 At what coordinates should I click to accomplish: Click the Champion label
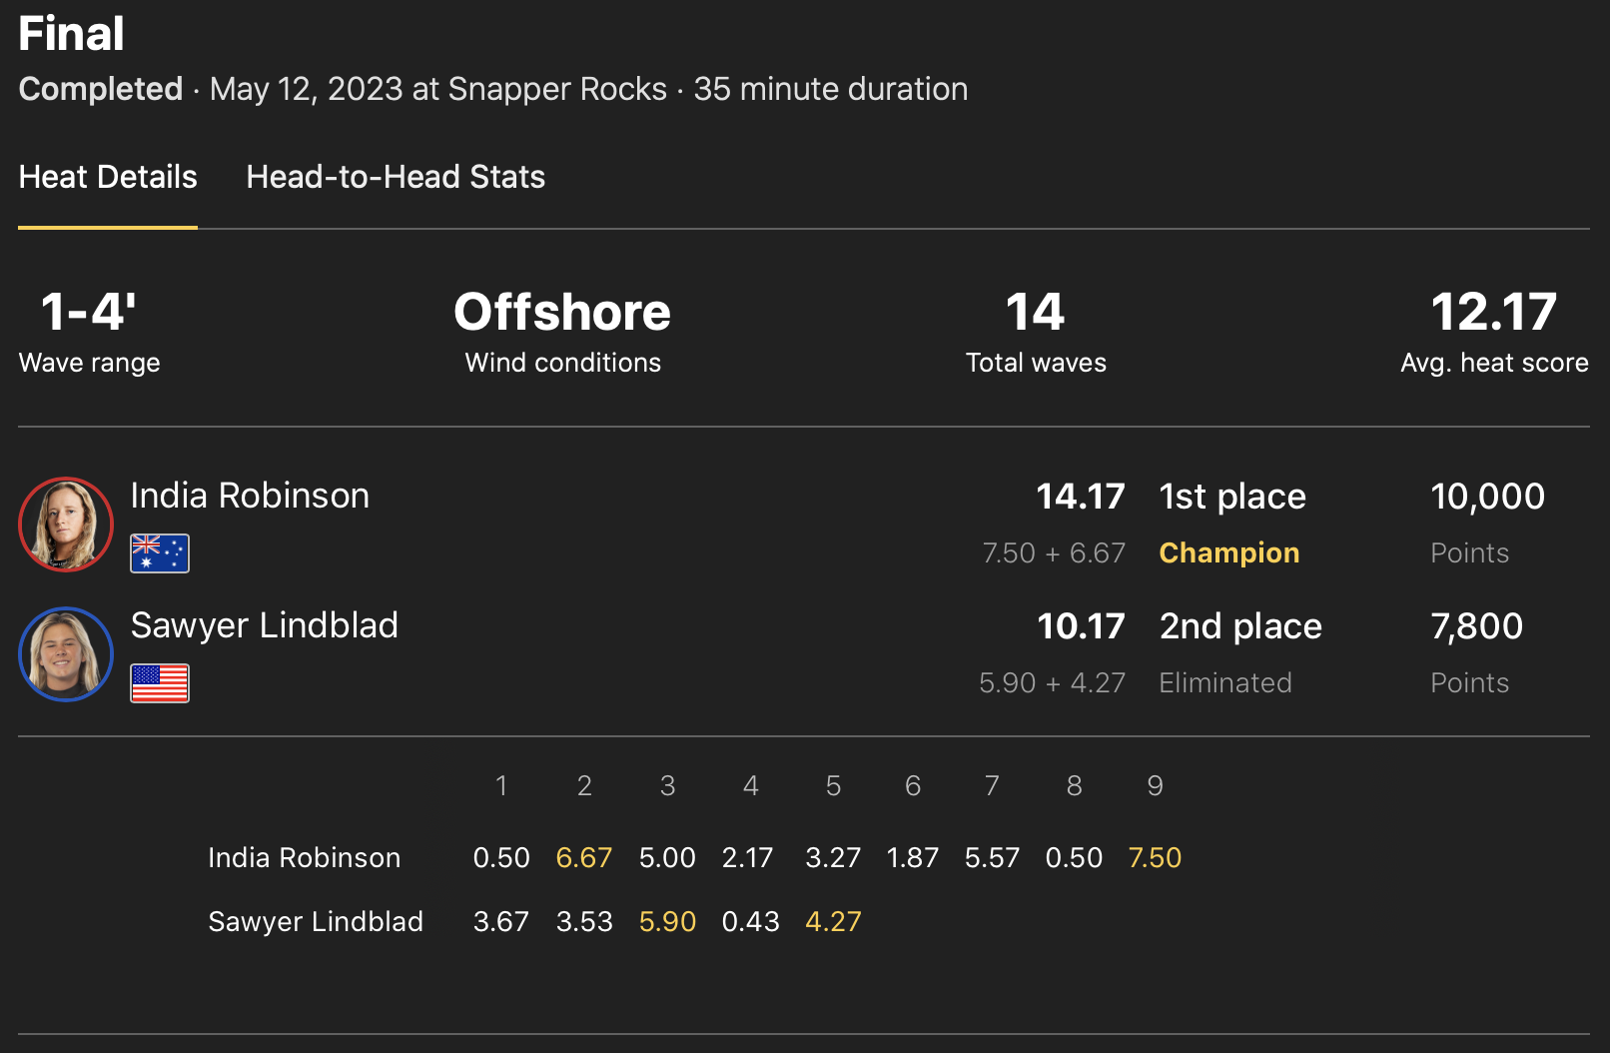point(1229,552)
